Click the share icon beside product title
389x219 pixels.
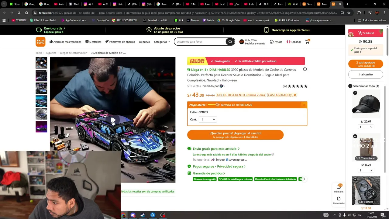305,69
